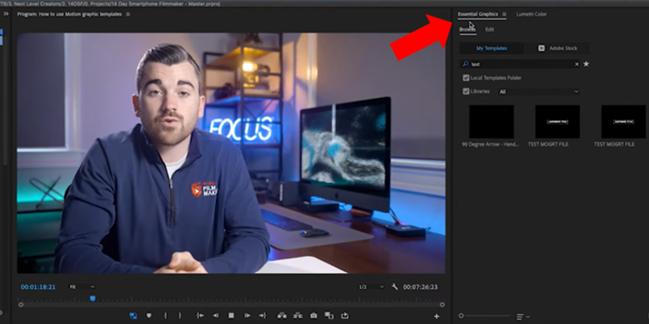Open the Program panel hamburger menu
This screenshot has width=649, height=324.
(128, 14)
